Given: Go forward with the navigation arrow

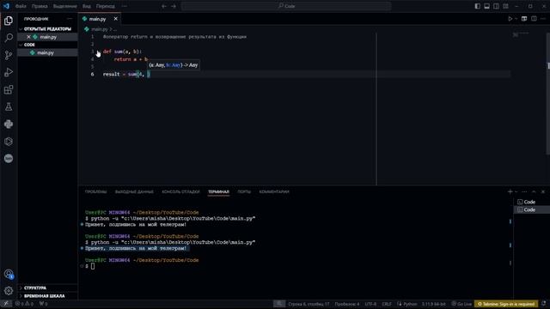Looking at the screenshot, I should [174, 6].
